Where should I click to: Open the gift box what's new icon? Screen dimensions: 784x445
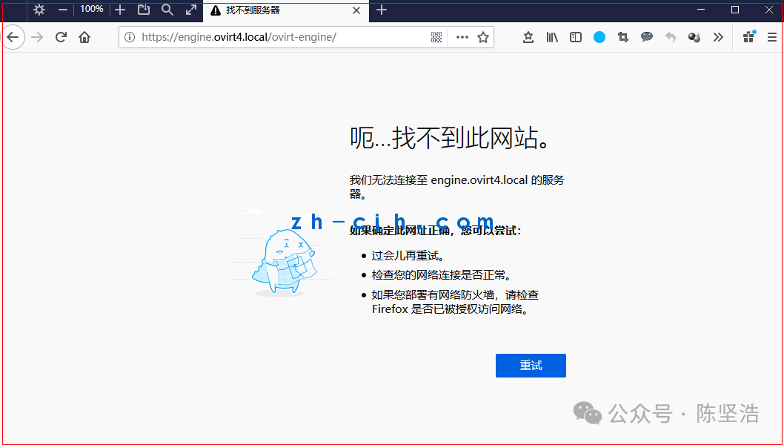(748, 36)
